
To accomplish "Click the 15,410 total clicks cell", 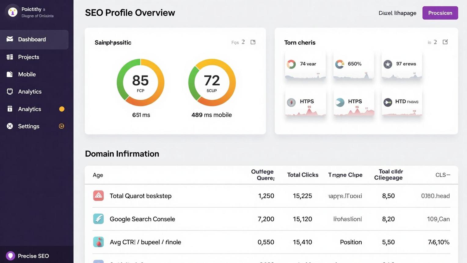I will tap(302, 242).
